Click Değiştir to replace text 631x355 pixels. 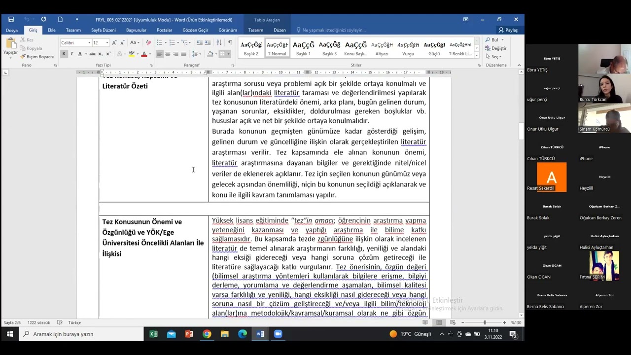[x=496, y=48]
